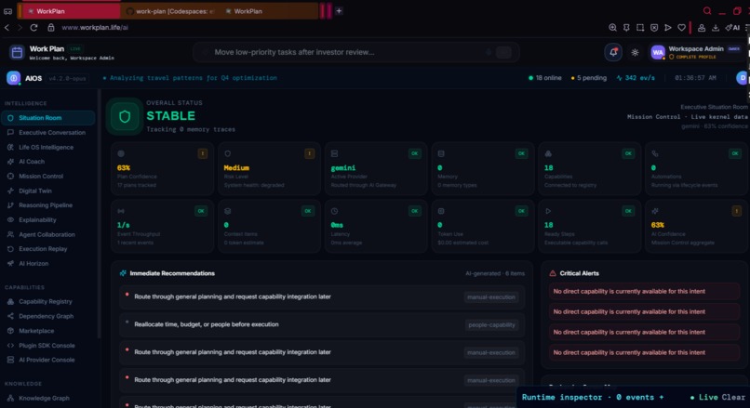The height and width of the screenshot is (408, 750).
Task: Click the people-capability tag
Action: 491,325
